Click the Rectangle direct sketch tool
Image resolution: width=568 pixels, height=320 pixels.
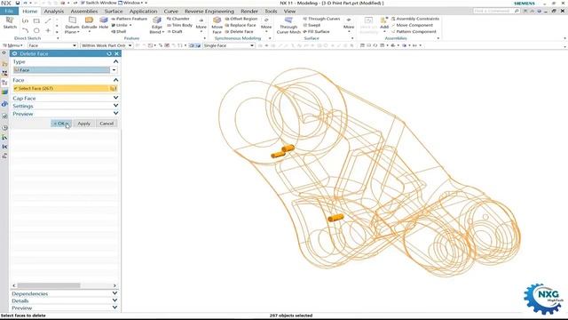point(36,21)
